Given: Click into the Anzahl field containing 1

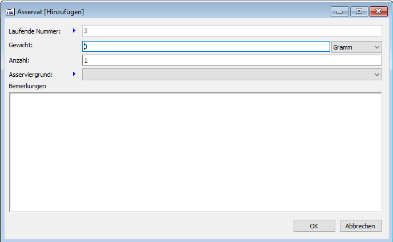Looking at the screenshot, I should 231,60.
